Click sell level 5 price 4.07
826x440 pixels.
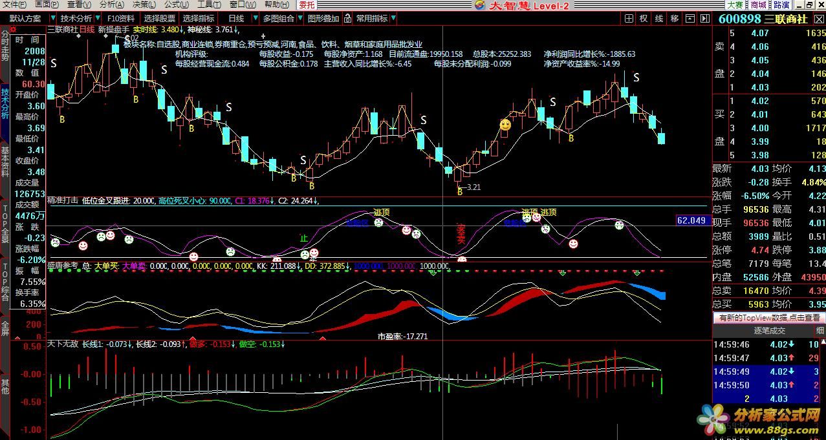coord(759,33)
